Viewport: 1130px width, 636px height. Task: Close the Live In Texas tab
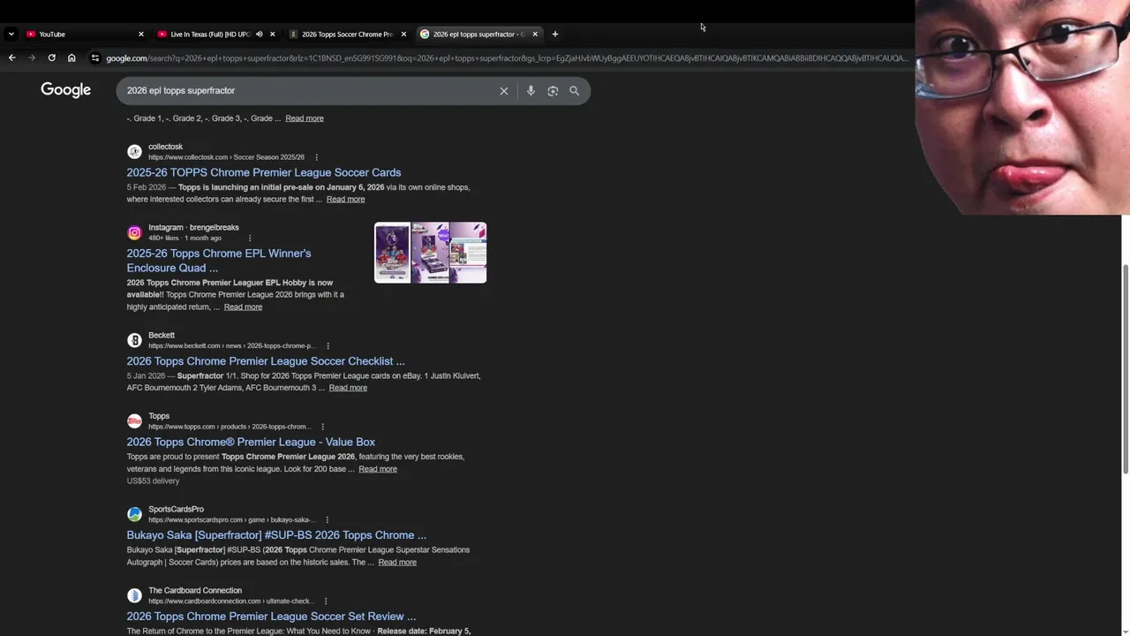pyautogui.click(x=273, y=34)
